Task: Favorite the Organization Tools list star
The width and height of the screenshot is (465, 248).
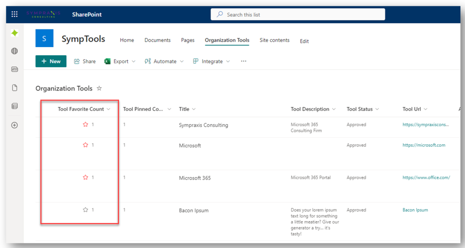Action: click(x=99, y=88)
